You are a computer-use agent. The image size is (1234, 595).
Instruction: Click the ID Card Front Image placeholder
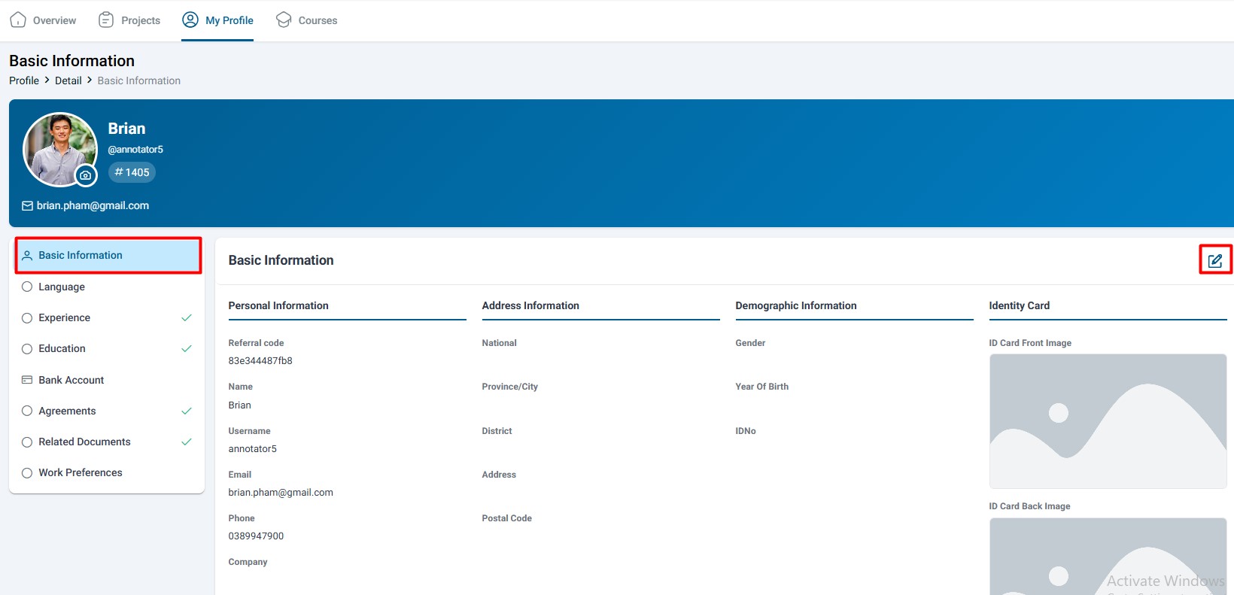tap(1108, 421)
